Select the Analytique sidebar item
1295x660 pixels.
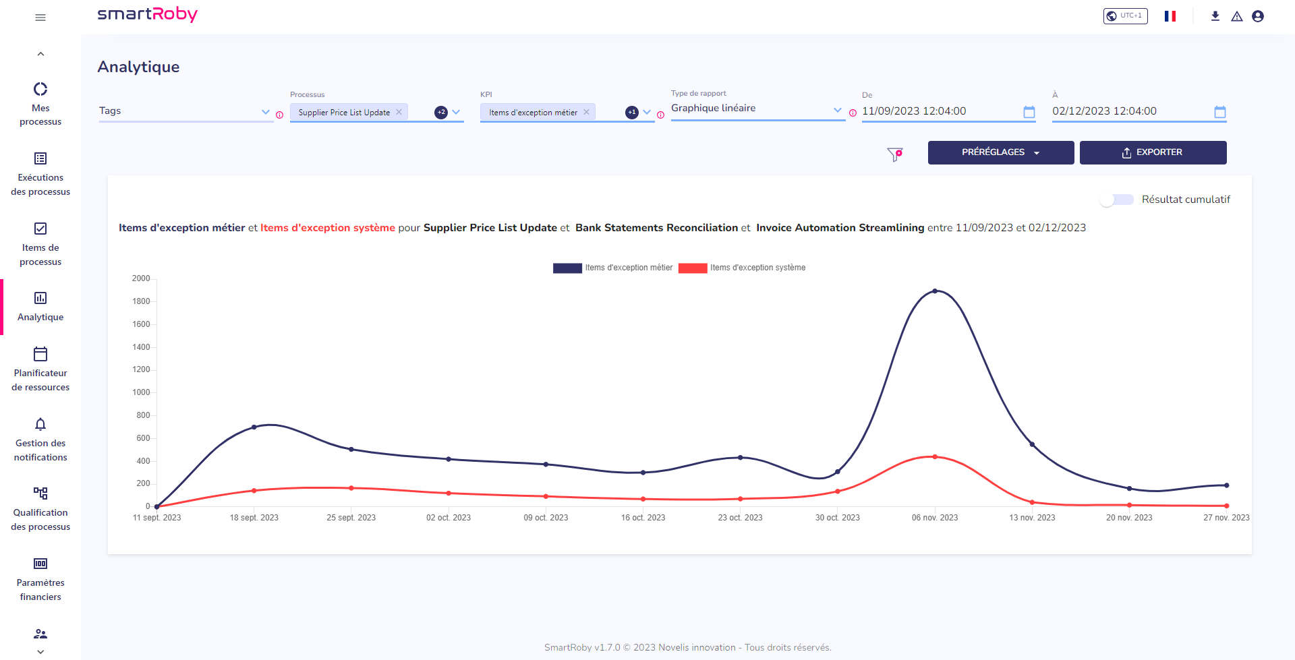point(40,307)
